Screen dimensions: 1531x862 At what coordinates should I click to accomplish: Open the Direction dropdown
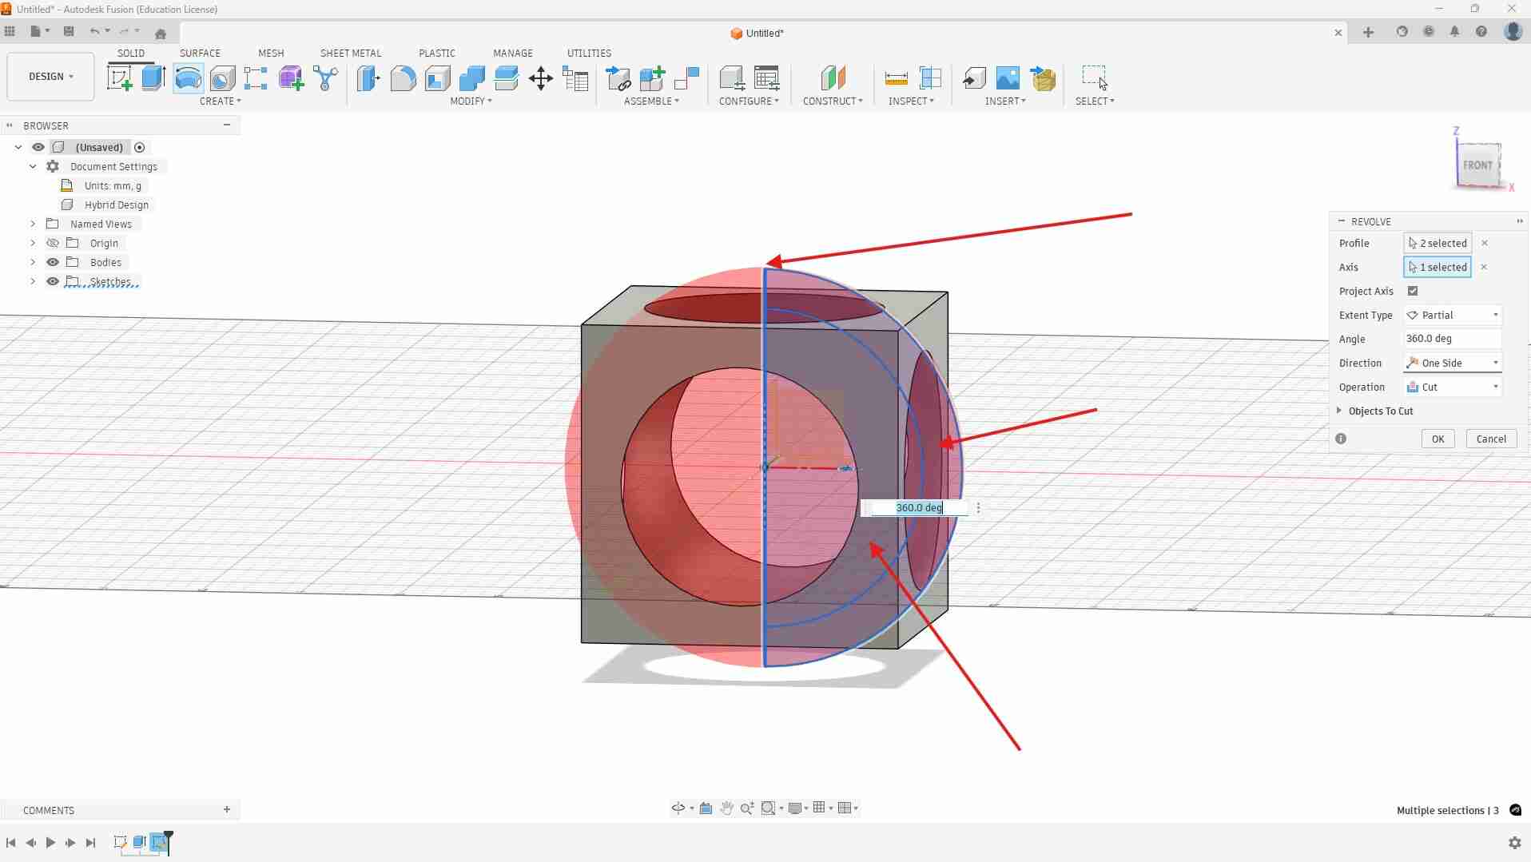pos(1453,363)
